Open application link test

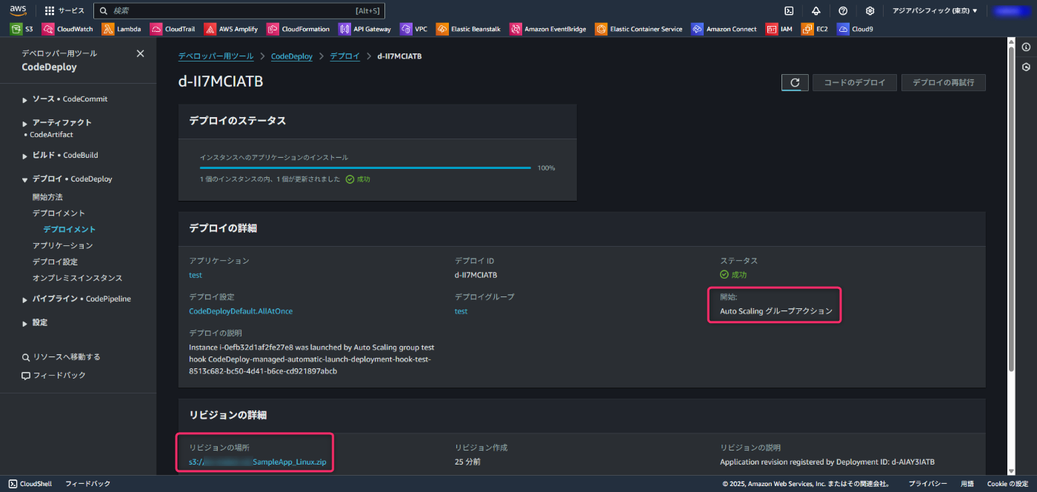tap(196, 275)
